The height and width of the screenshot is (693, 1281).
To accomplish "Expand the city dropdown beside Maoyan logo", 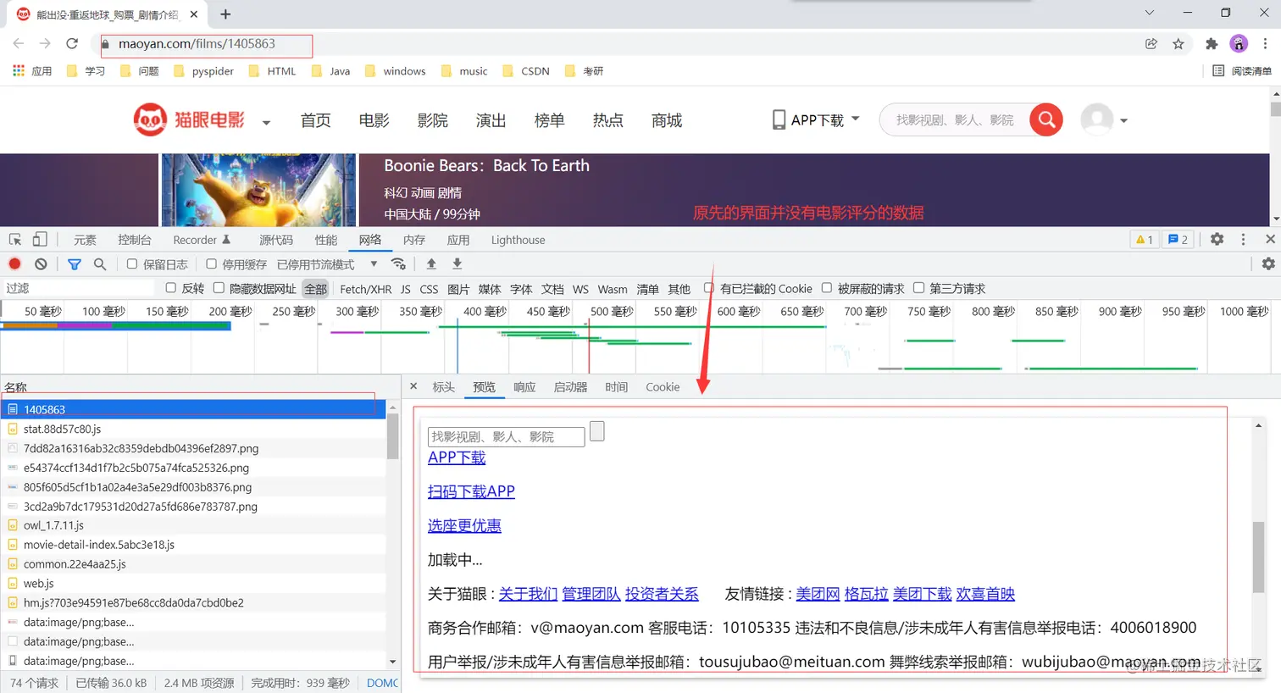I will [x=266, y=122].
